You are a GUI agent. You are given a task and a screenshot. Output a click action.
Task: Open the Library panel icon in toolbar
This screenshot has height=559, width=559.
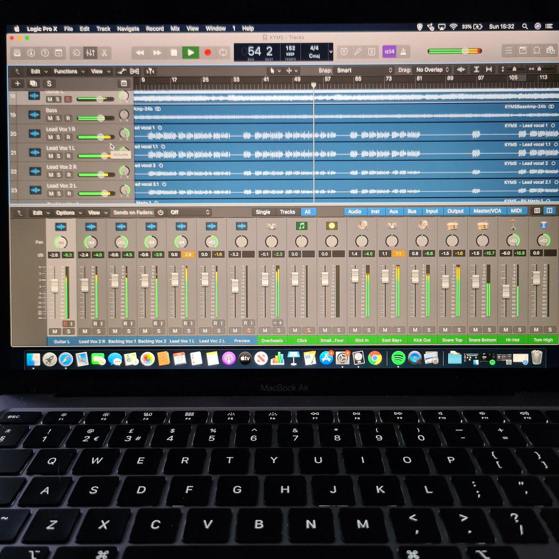17,53
